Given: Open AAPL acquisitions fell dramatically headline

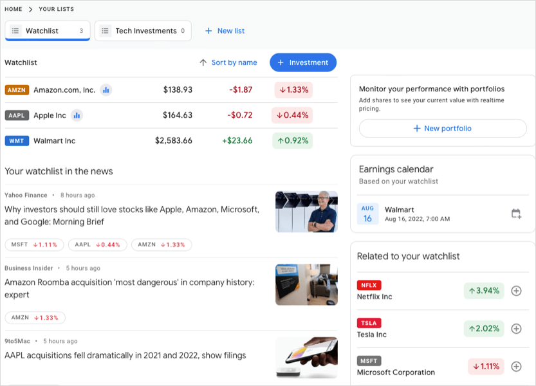Looking at the screenshot, I should tap(125, 356).
